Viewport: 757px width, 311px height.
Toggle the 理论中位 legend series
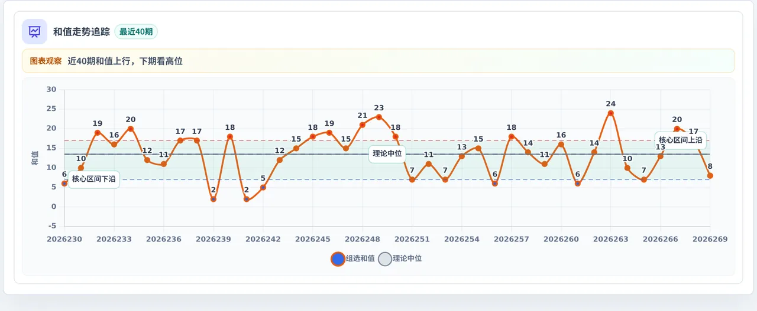pos(400,258)
